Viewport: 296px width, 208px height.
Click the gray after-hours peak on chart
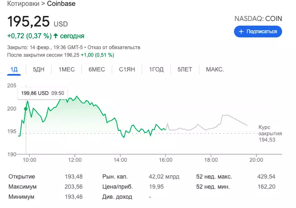click(225, 115)
